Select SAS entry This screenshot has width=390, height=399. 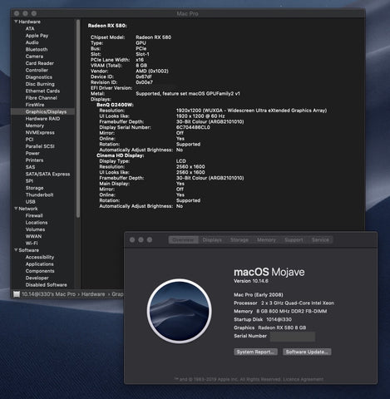(30, 167)
